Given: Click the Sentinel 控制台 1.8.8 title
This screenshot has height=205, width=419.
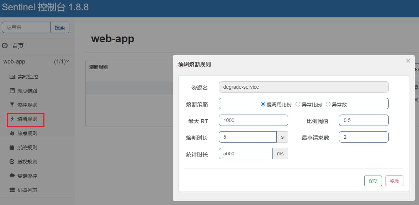Looking at the screenshot, I should point(45,7).
